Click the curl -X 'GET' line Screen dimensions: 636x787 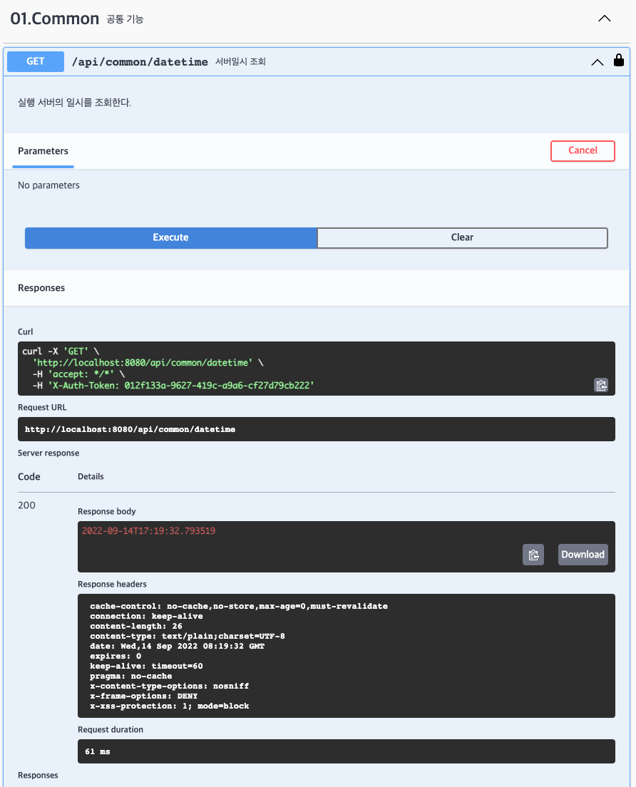click(61, 351)
